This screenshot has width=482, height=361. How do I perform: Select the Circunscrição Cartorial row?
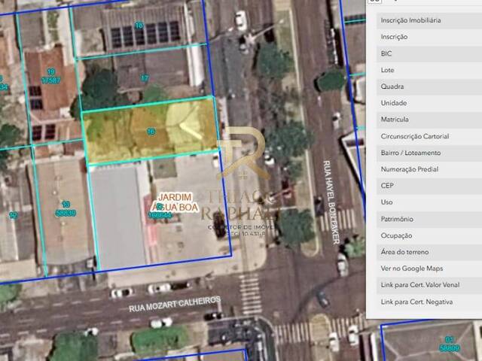pos(429,136)
